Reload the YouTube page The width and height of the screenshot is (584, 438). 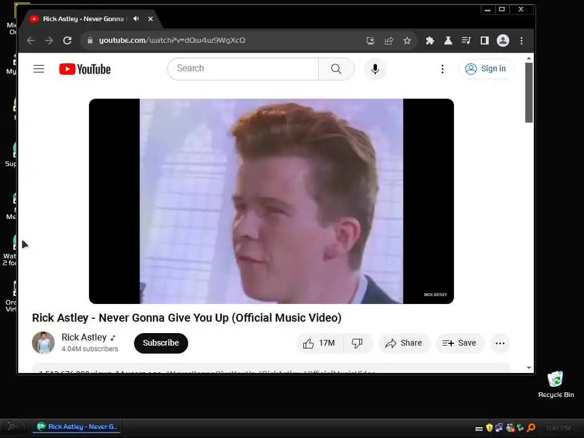click(67, 40)
